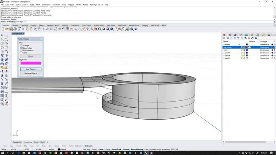Click the Remove Objects button

[31, 73]
